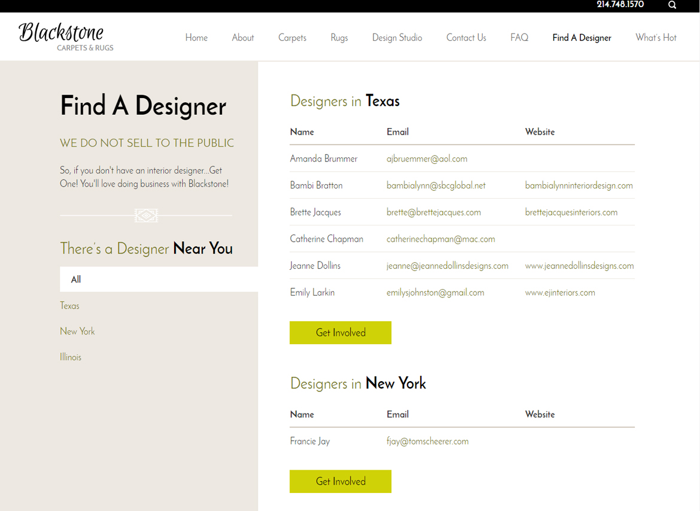Click Website column header in Texas table

pyautogui.click(x=540, y=132)
